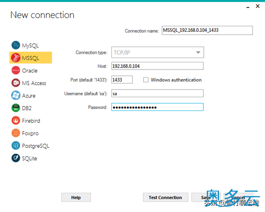The image size is (265, 212).
Task: Focus the Username input field
Action: (x=157, y=93)
